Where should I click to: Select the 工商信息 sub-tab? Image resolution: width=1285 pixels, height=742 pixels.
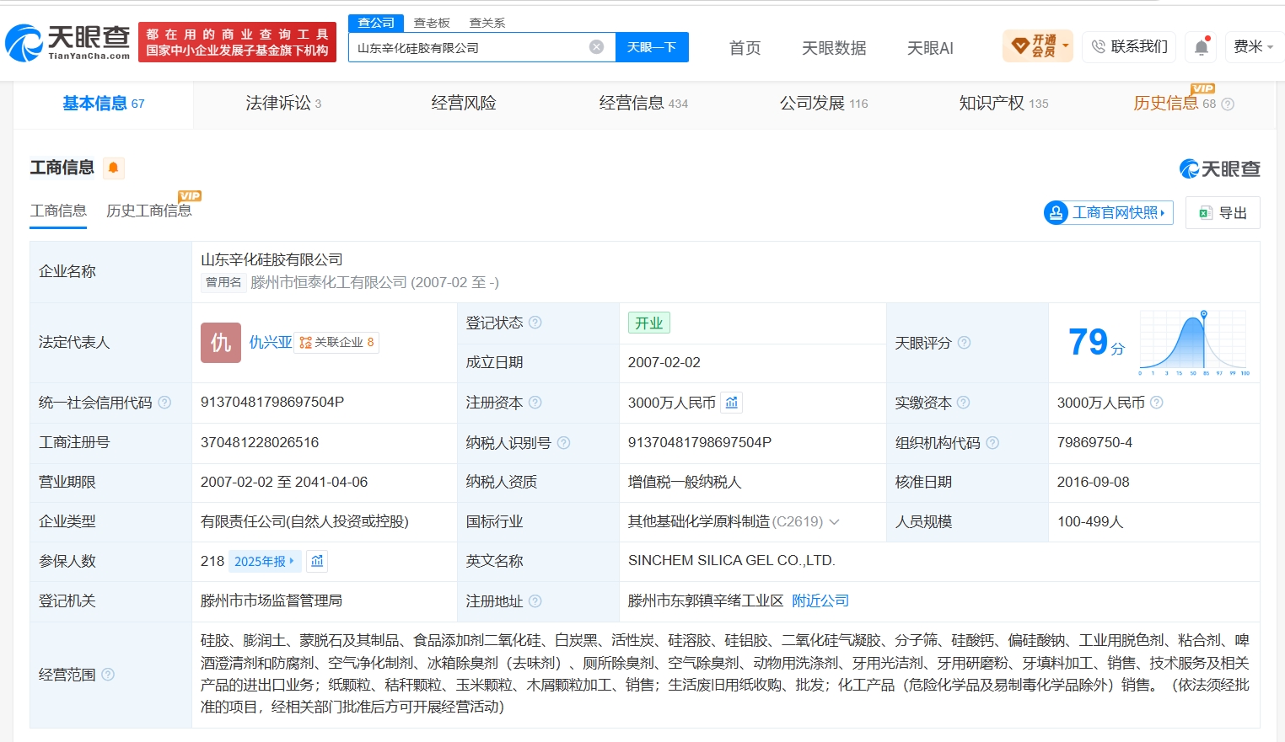pos(58,211)
